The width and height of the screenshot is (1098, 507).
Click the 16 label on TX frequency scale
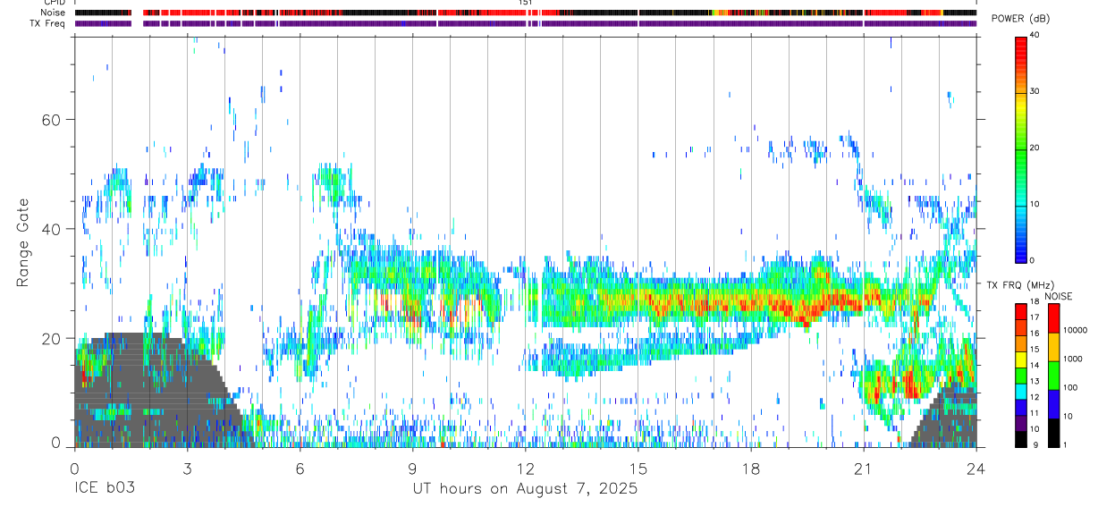1035,334
